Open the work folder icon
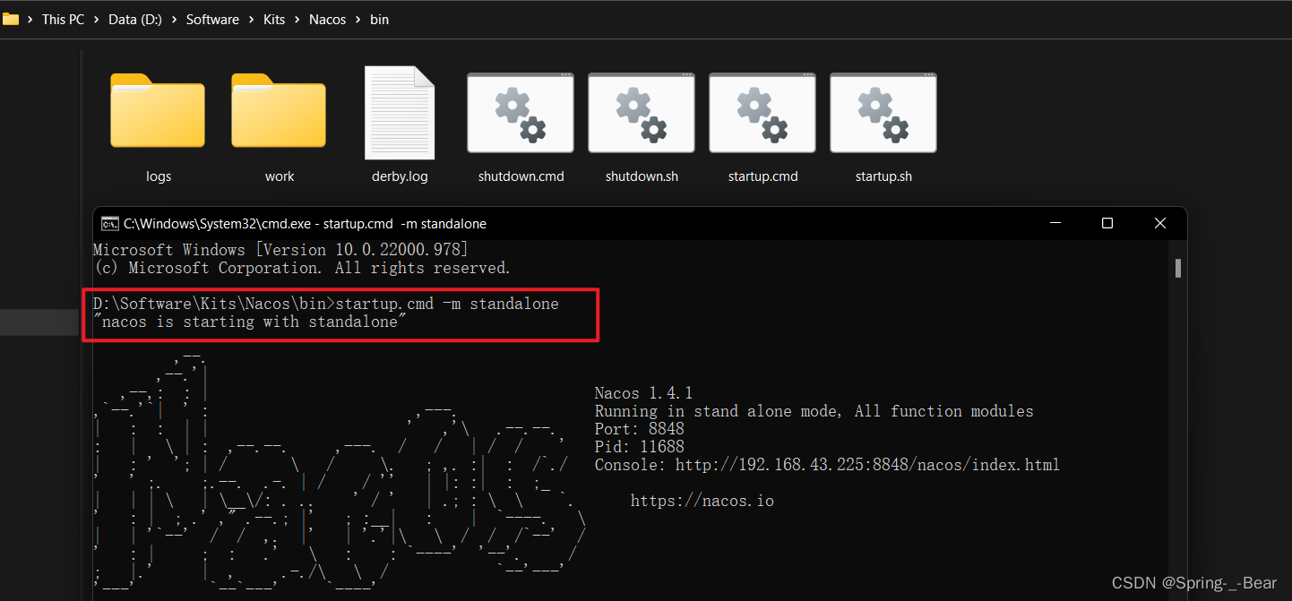This screenshot has height=601, width=1292. click(279, 110)
